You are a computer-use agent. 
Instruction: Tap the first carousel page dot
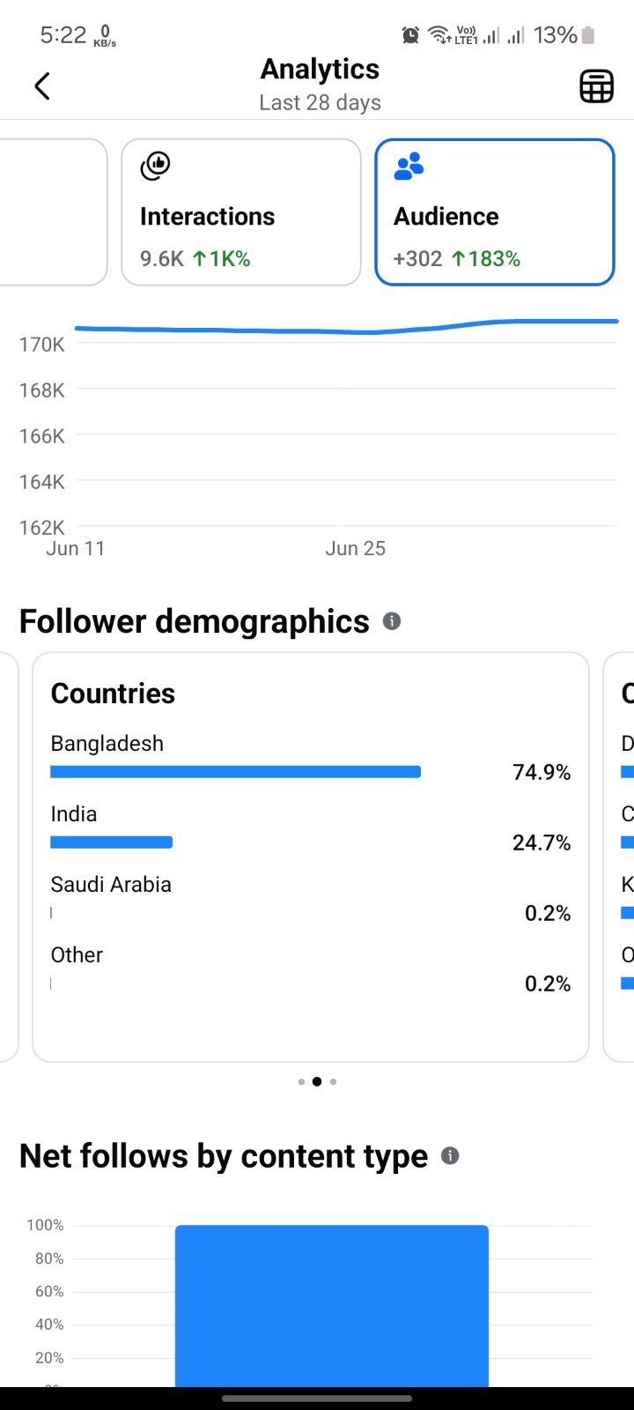(x=301, y=1081)
